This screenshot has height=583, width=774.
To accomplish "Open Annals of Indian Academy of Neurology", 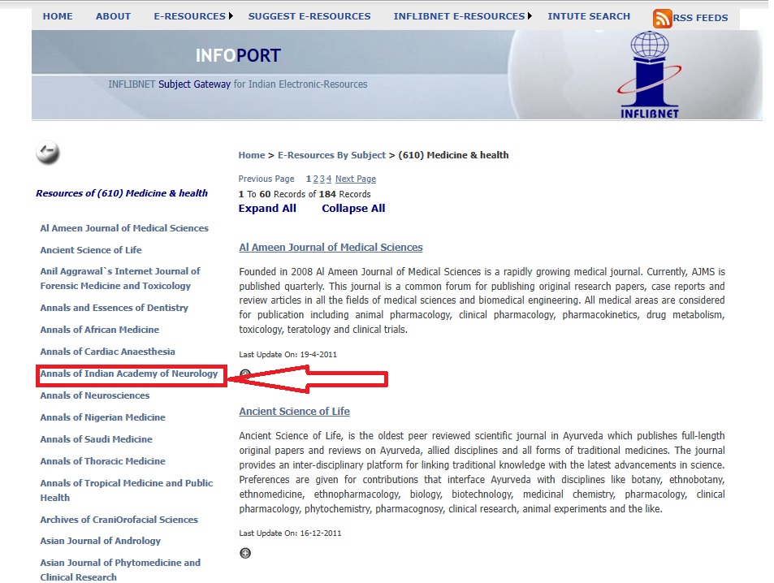I will (x=129, y=374).
